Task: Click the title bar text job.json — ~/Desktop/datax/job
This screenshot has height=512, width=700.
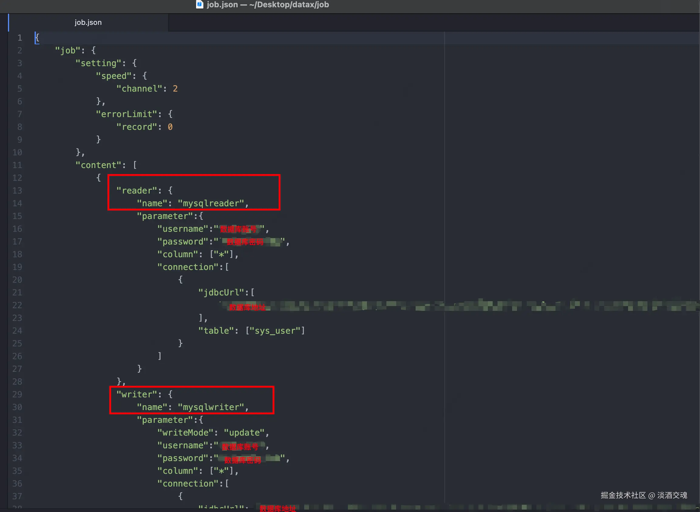Action: click(268, 5)
